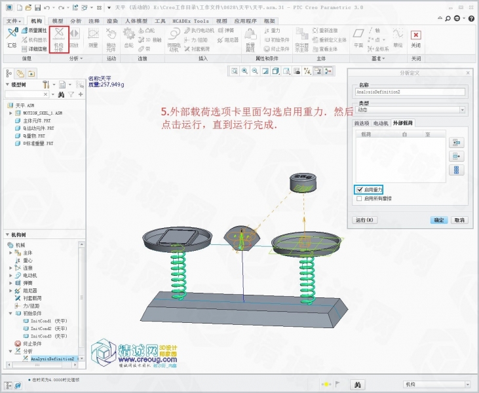Collapse the 分析 node in mechanism tree

(10, 351)
